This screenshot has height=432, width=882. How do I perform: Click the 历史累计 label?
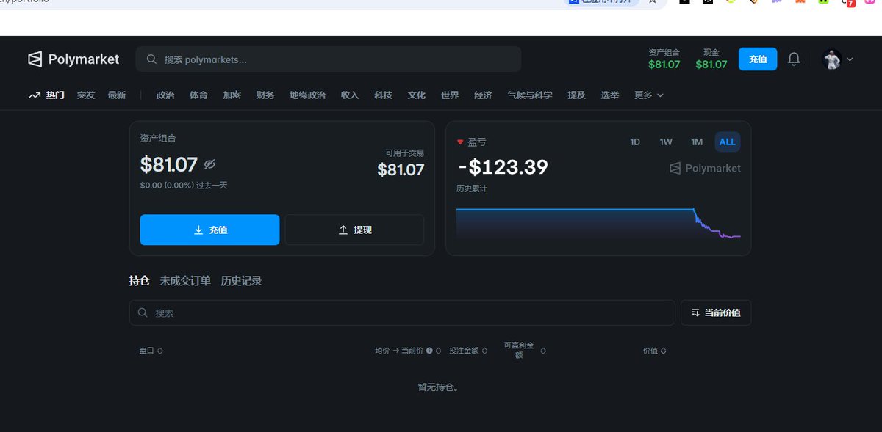[472, 188]
